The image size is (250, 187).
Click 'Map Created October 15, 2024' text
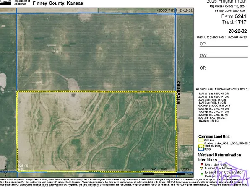click(228, 6)
